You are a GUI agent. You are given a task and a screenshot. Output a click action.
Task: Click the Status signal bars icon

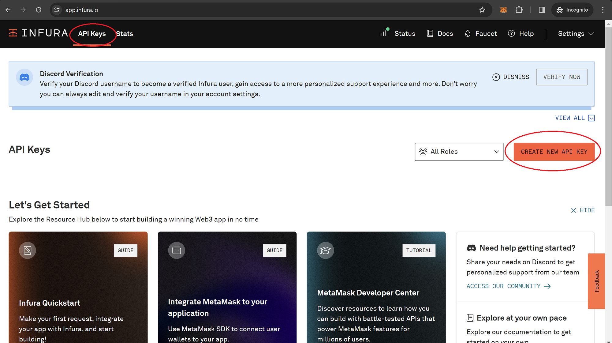click(384, 32)
